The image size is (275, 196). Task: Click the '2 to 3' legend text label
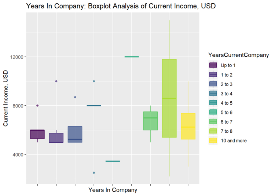pos(227,84)
